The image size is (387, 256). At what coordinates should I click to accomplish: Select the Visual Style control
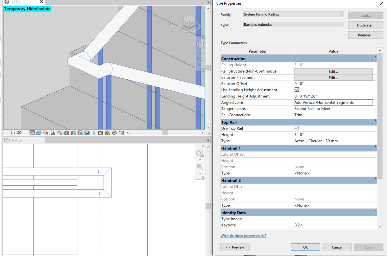click(x=38, y=132)
